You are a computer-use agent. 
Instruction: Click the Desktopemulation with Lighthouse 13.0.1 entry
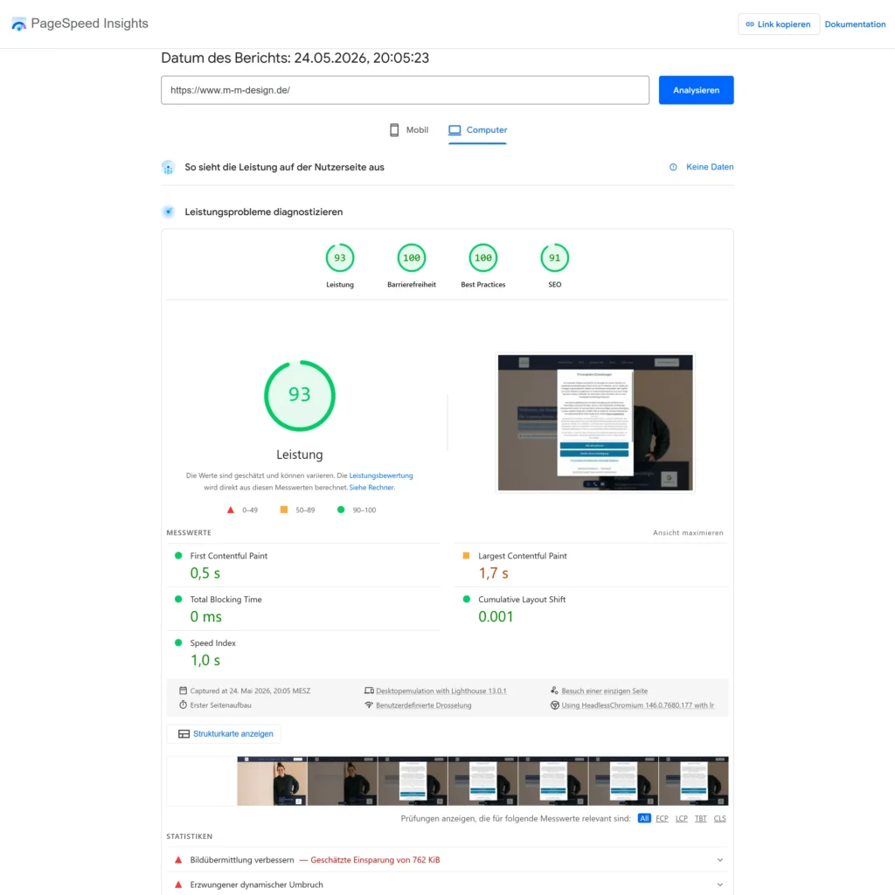pyautogui.click(x=441, y=690)
